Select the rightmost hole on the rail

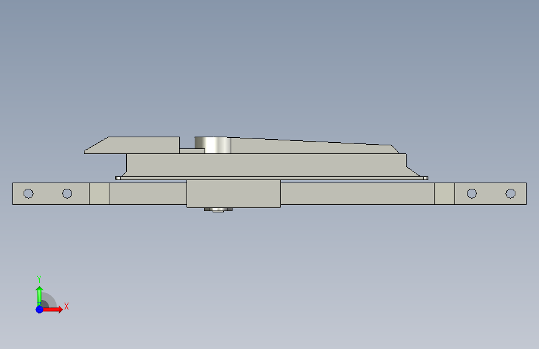[510, 194]
